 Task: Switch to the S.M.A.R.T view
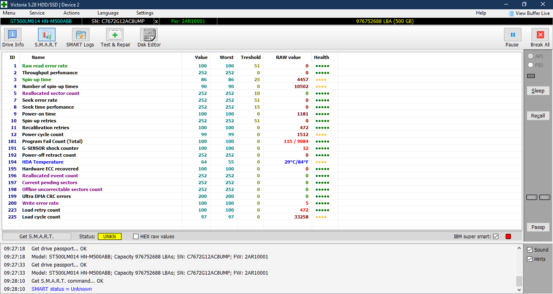coord(46,38)
